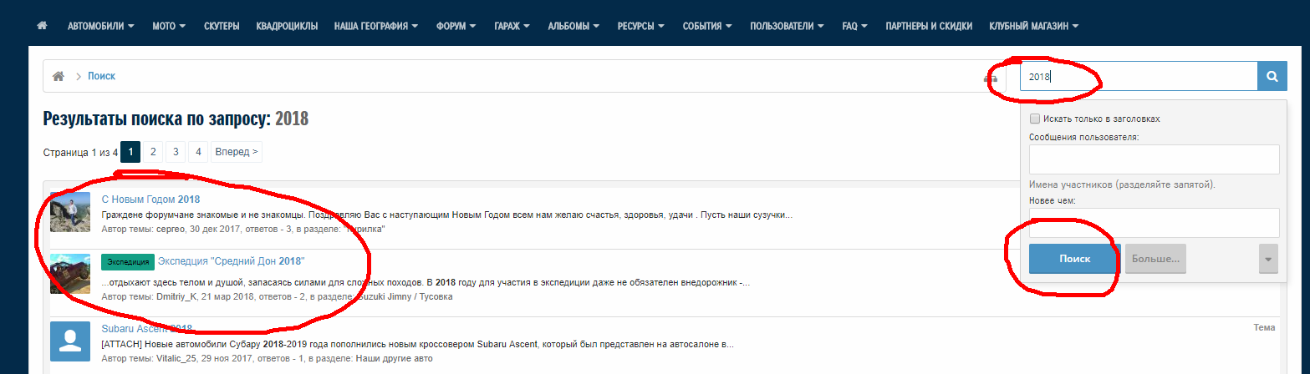This screenshot has height=374, width=1310.
Task: Click the Больше... button
Action: point(1155,259)
